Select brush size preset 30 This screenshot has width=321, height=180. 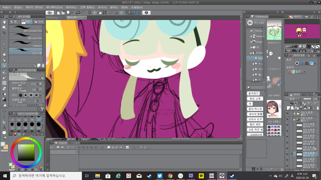click(x=25, y=125)
